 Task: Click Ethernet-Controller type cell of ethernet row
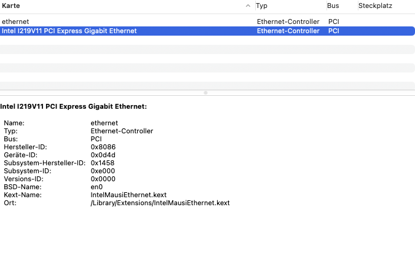coord(288,22)
